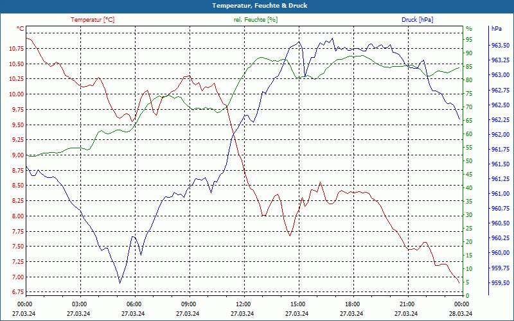Click '8,50' on the temperature axis
This screenshot has height=321, width=514.
click(x=18, y=186)
